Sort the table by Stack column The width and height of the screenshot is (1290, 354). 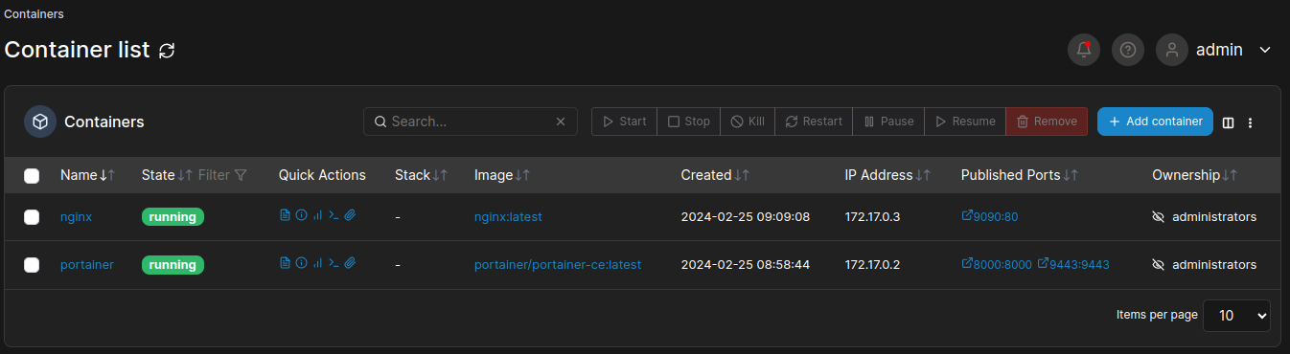tap(422, 175)
